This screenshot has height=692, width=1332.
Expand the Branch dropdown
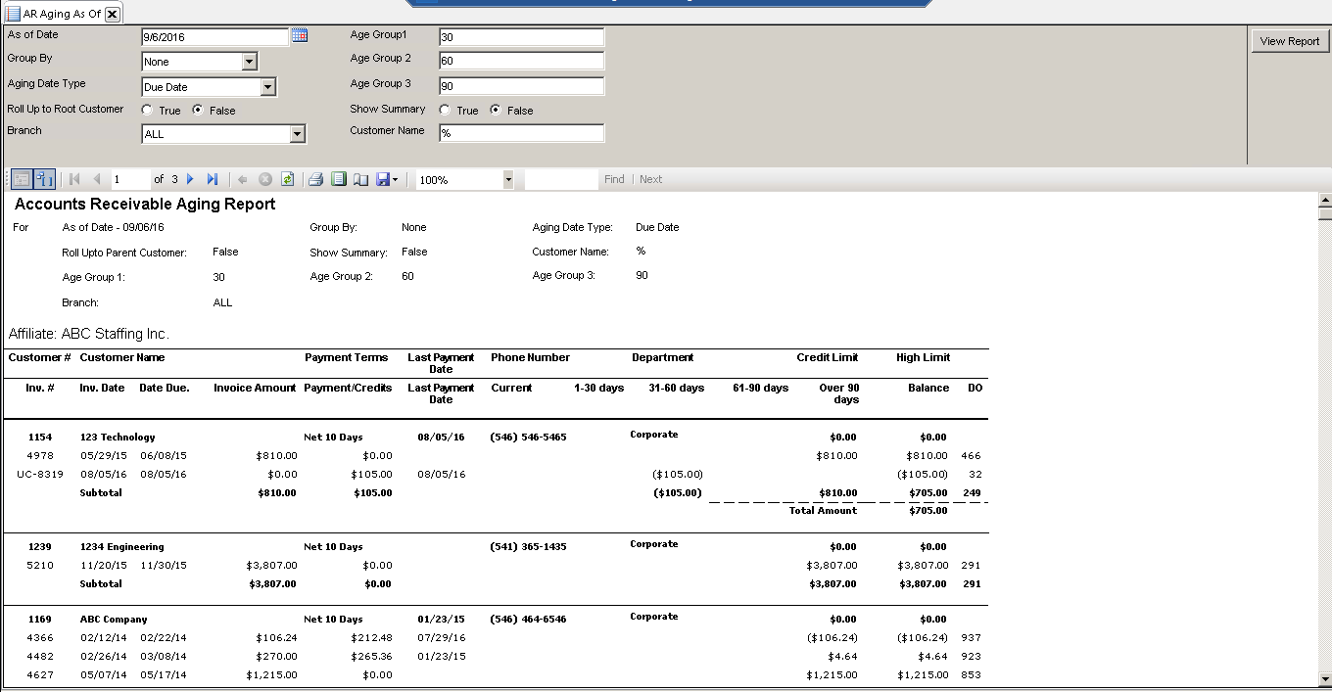[297, 134]
